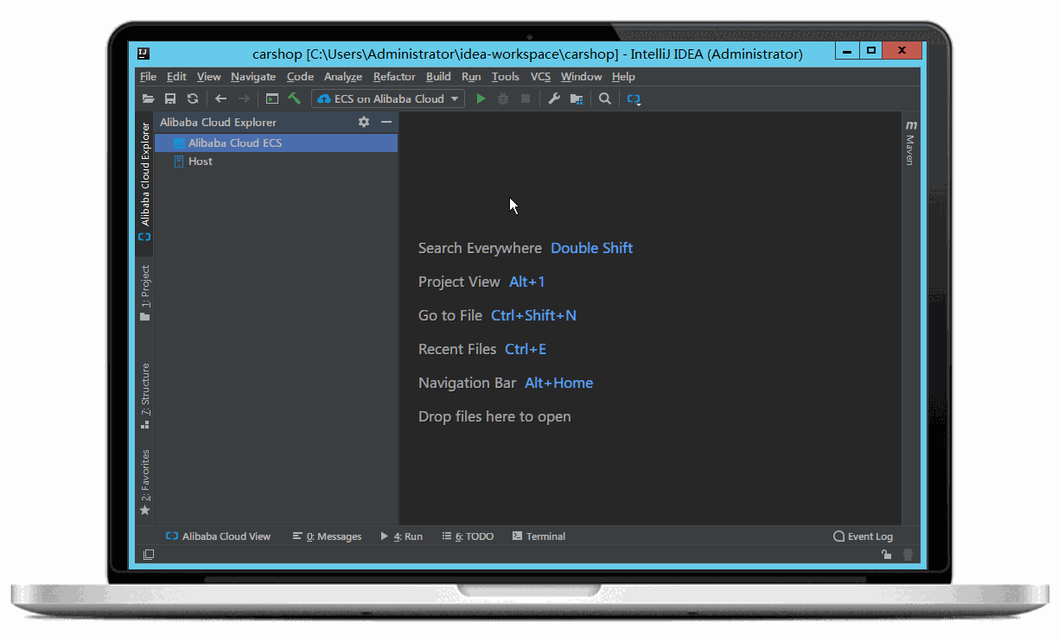Open the Tools menu

tap(506, 77)
